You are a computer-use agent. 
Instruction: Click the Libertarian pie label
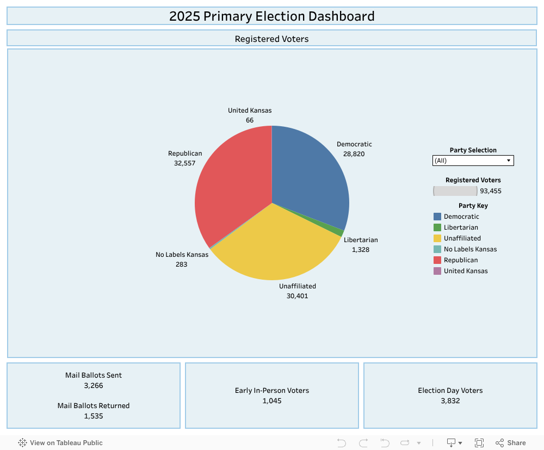point(361,245)
